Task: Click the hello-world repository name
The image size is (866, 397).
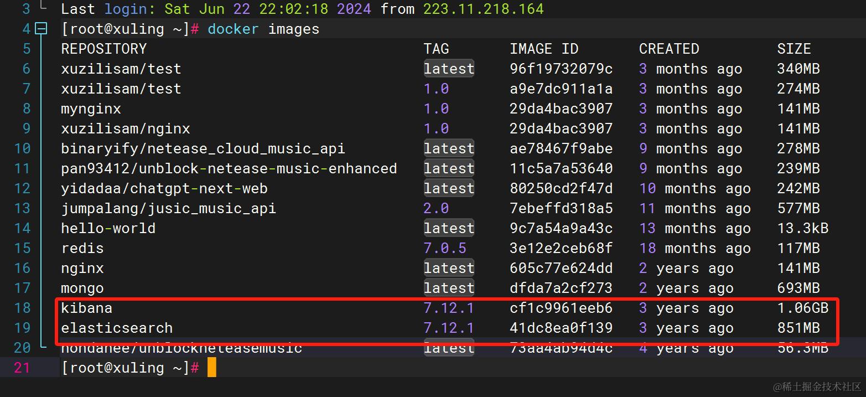Action: click(108, 228)
